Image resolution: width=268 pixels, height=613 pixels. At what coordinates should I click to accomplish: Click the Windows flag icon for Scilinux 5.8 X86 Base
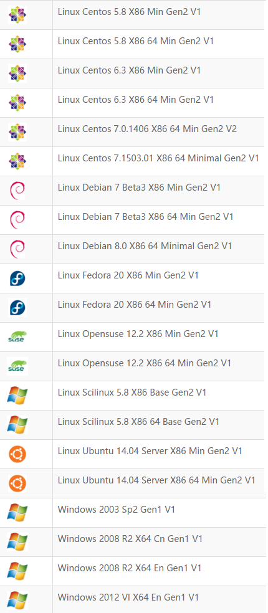pos(17,396)
